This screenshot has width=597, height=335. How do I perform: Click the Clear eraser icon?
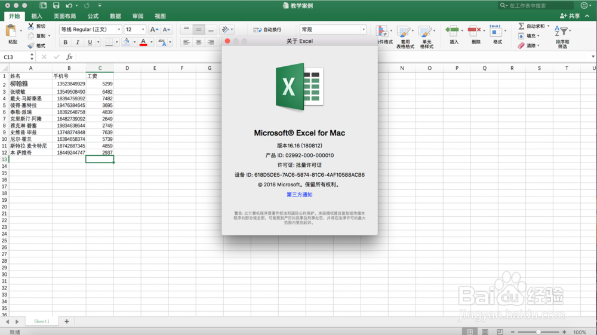coord(521,45)
